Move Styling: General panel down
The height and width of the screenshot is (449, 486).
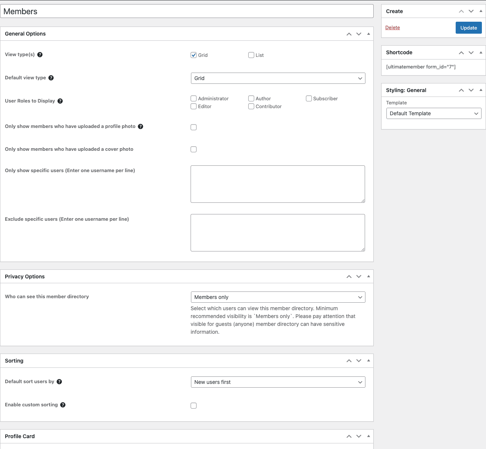click(x=471, y=90)
